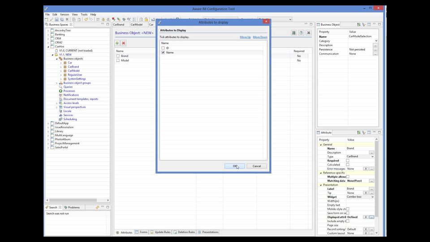Enable the Required attribute checkbox
The image size is (430, 242).
(x=348, y=160)
